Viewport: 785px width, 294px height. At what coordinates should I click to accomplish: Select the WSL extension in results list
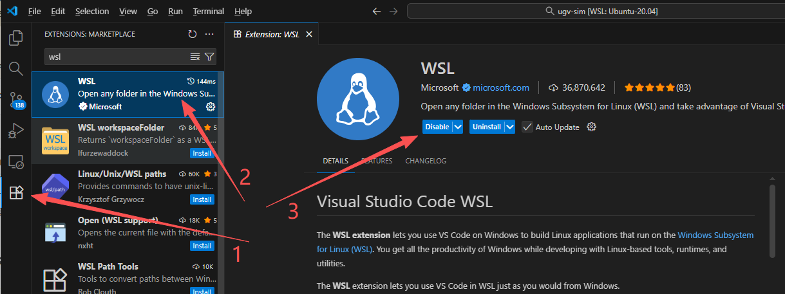click(128, 94)
